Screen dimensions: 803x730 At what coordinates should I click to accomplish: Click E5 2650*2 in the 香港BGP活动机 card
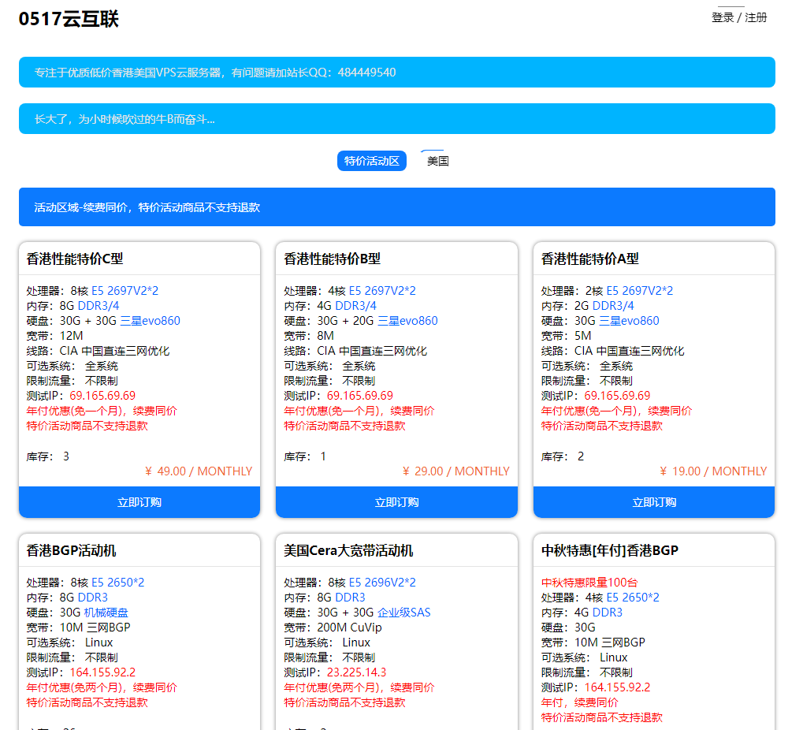117,583
